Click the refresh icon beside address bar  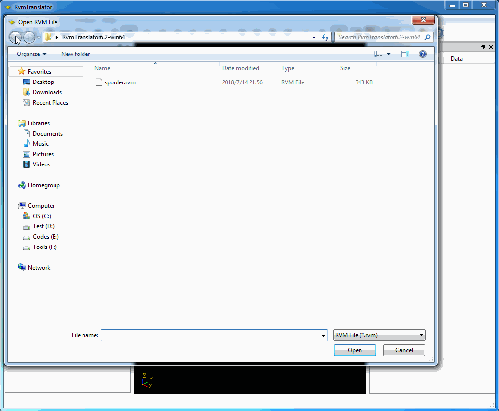click(325, 37)
